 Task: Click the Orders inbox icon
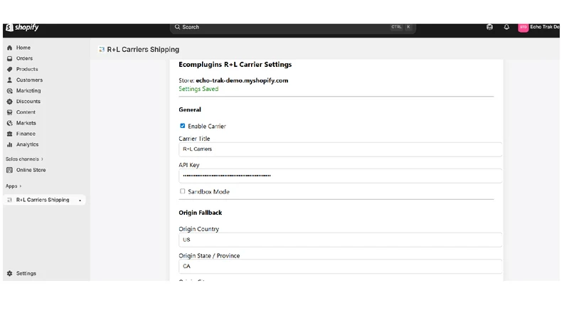(9, 58)
